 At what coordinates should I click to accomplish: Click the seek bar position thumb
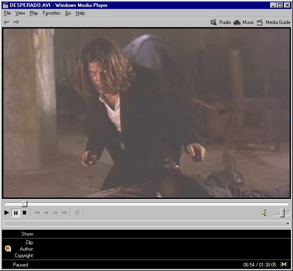(24, 204)
